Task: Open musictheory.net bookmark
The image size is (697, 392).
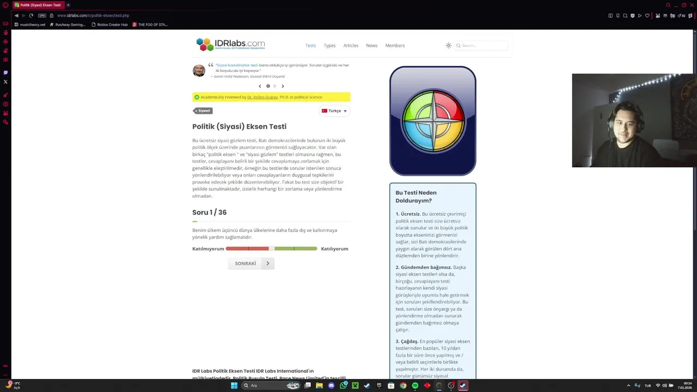Action: click(30, 24)
